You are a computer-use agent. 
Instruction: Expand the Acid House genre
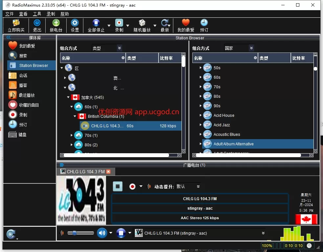[200, 115]
